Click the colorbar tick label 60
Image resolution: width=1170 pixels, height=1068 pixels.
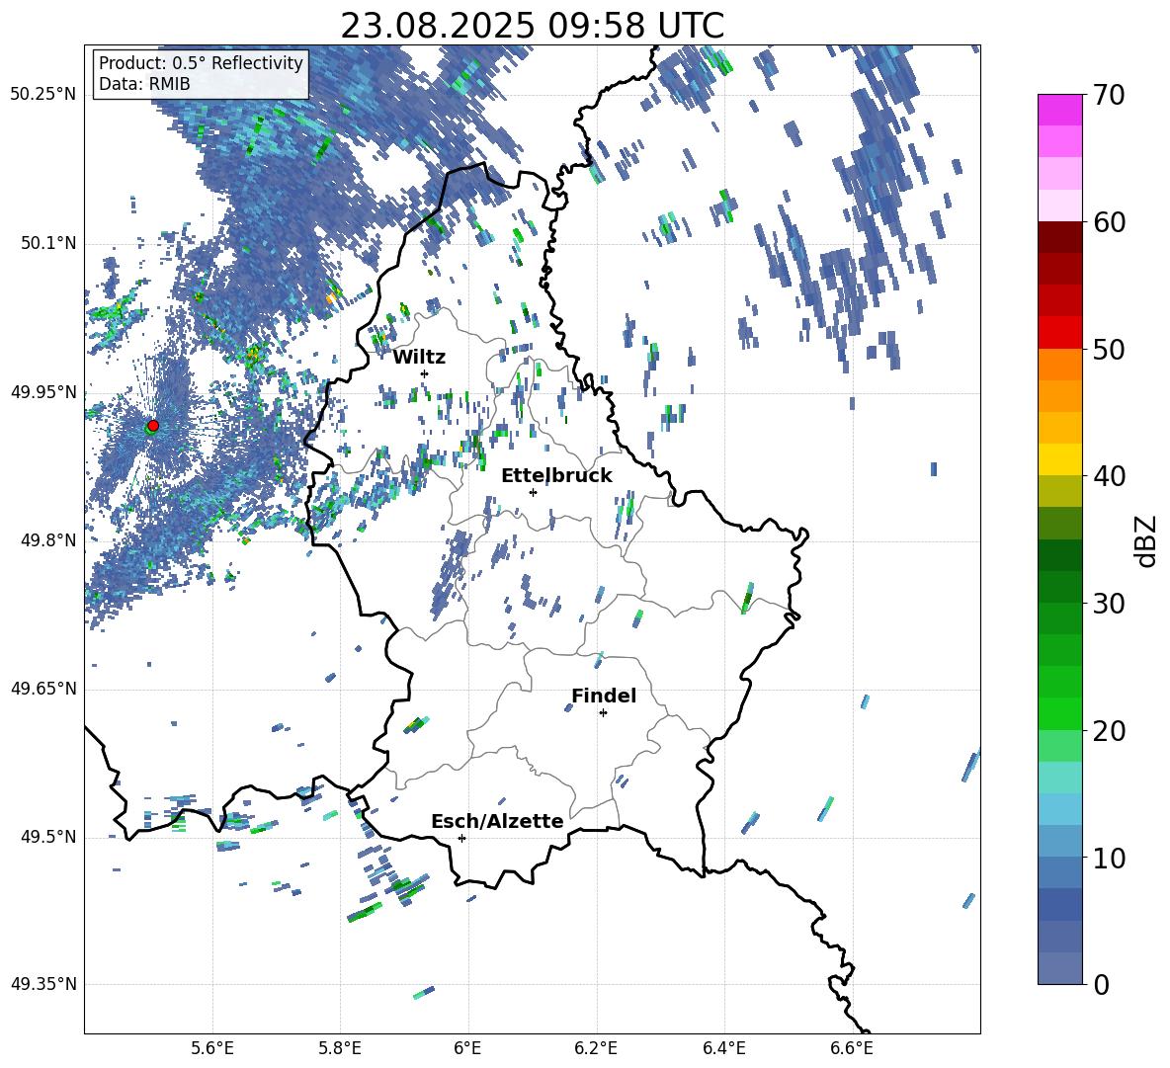tap(1109, 222)
